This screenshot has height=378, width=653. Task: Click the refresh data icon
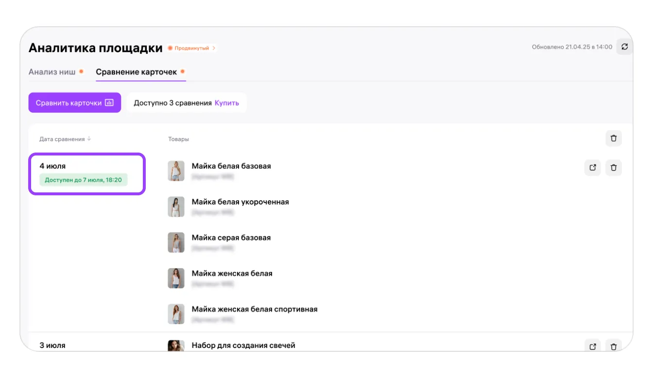pos(624,47)
